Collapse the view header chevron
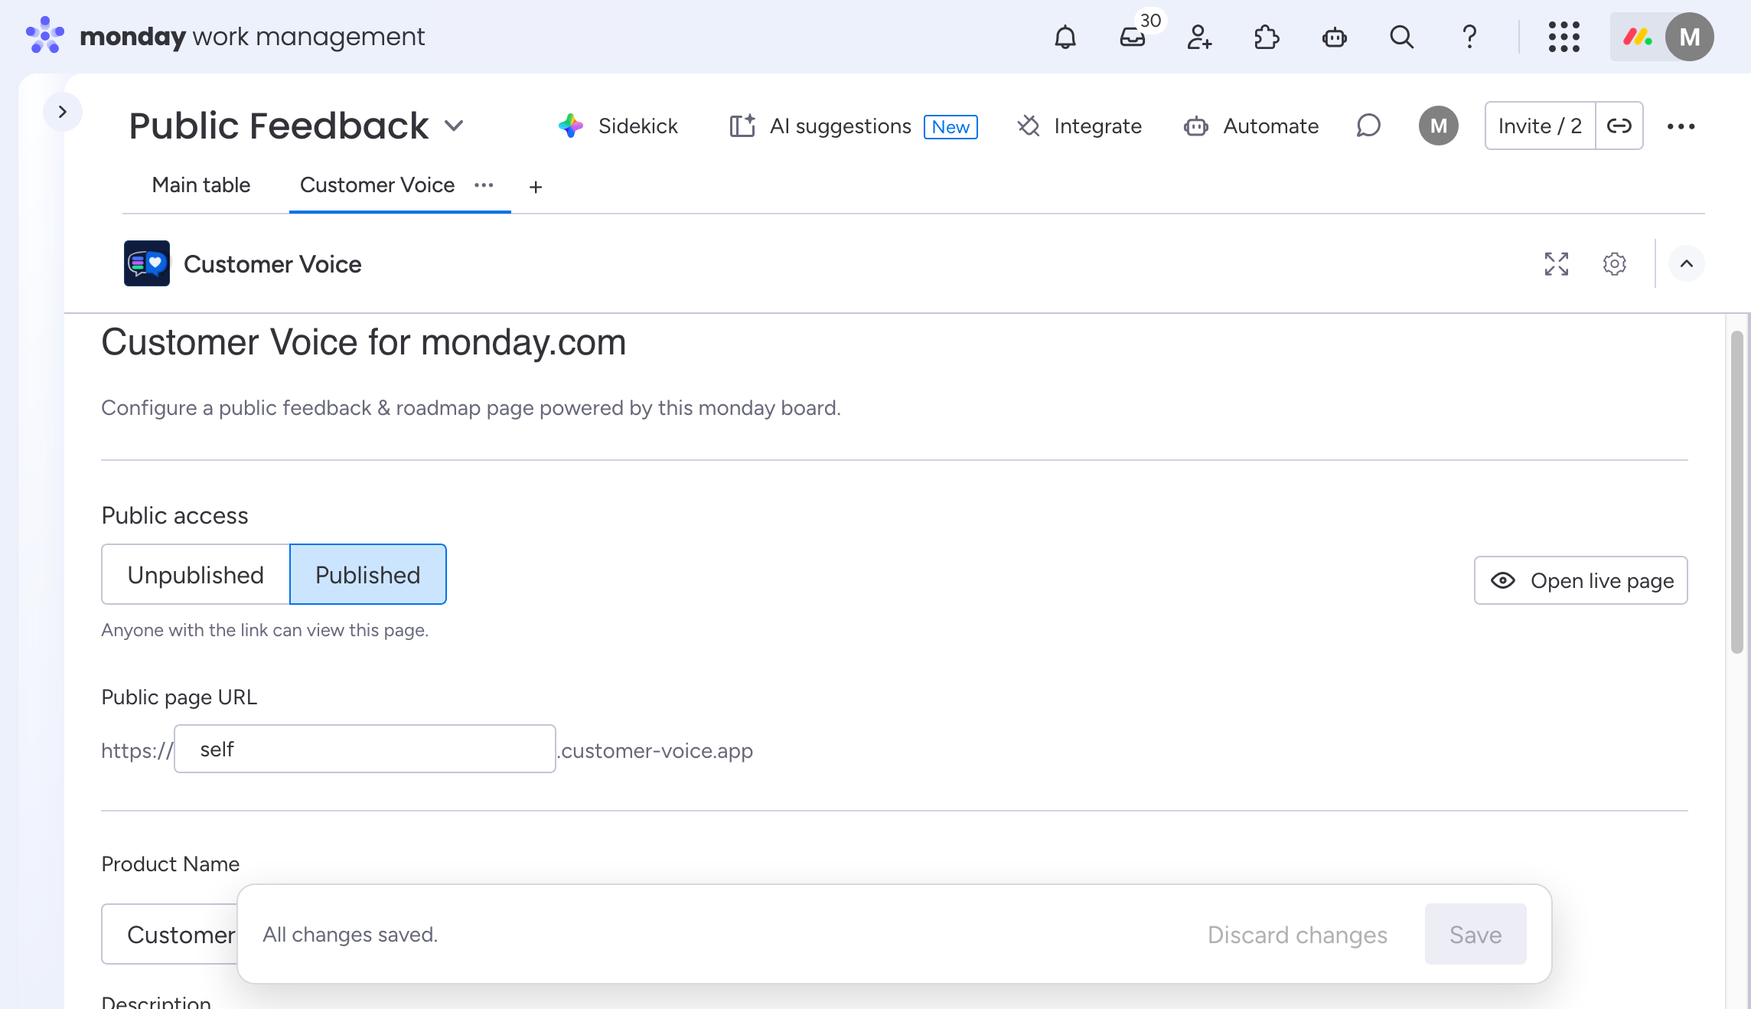 [x=1686, y=264]
